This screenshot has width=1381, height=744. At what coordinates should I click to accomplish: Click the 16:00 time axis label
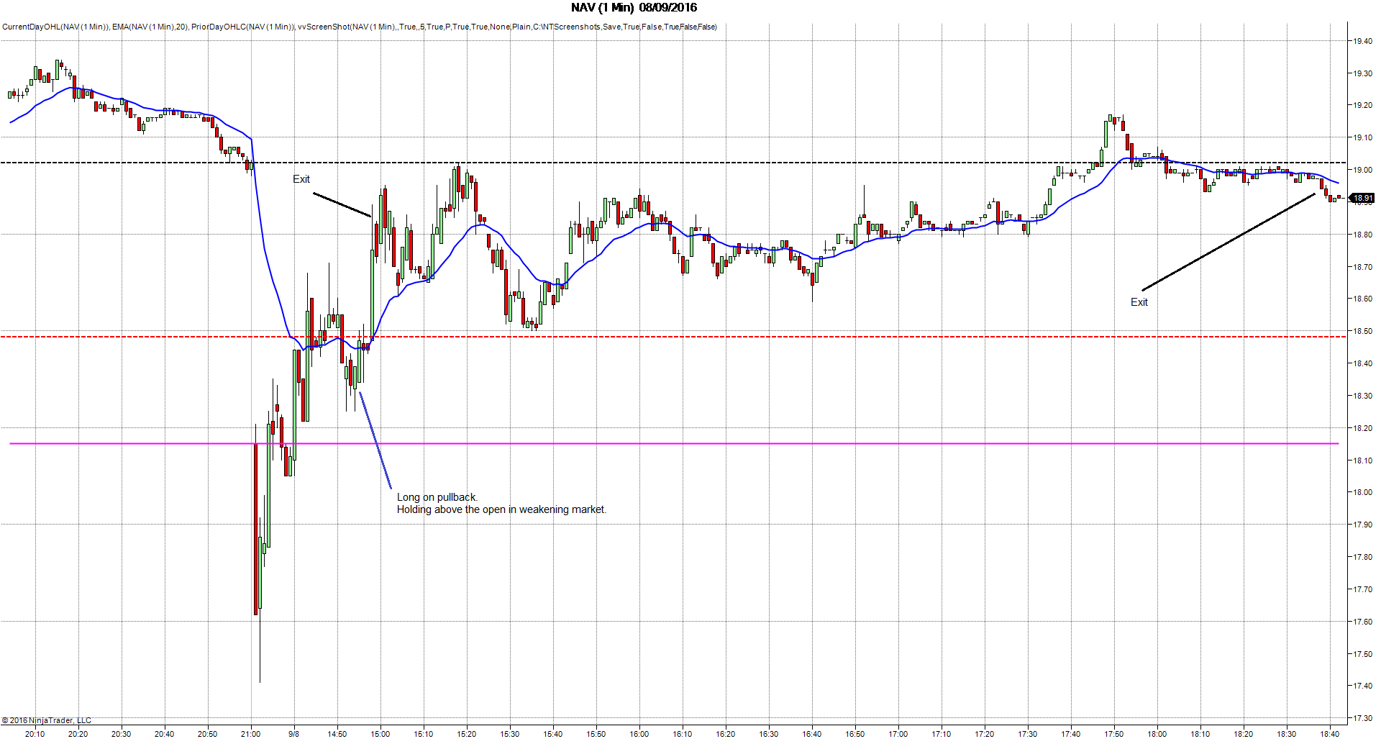coord(639,734)
